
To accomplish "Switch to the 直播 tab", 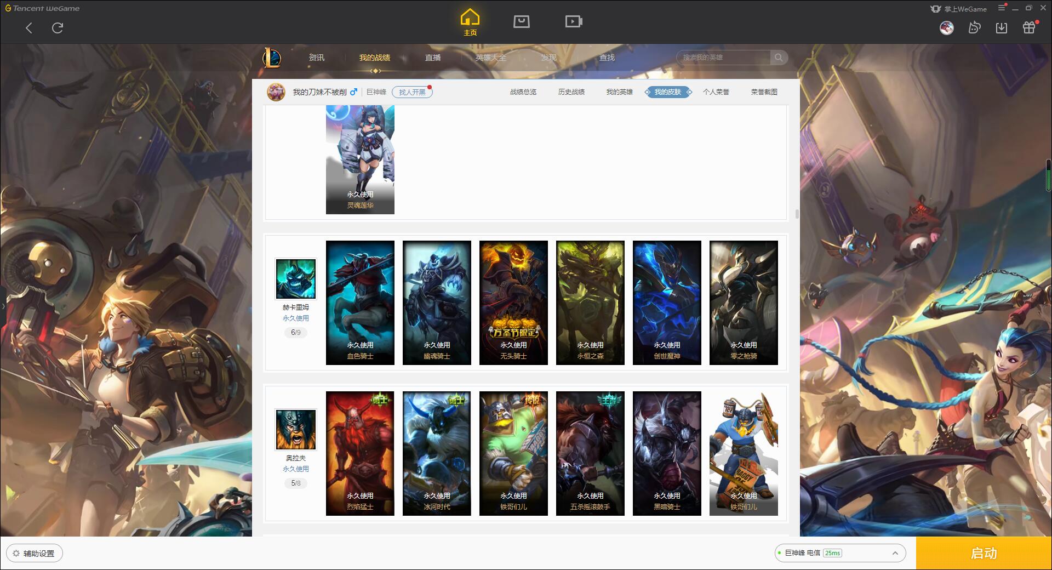I will [x=433, y=58].
